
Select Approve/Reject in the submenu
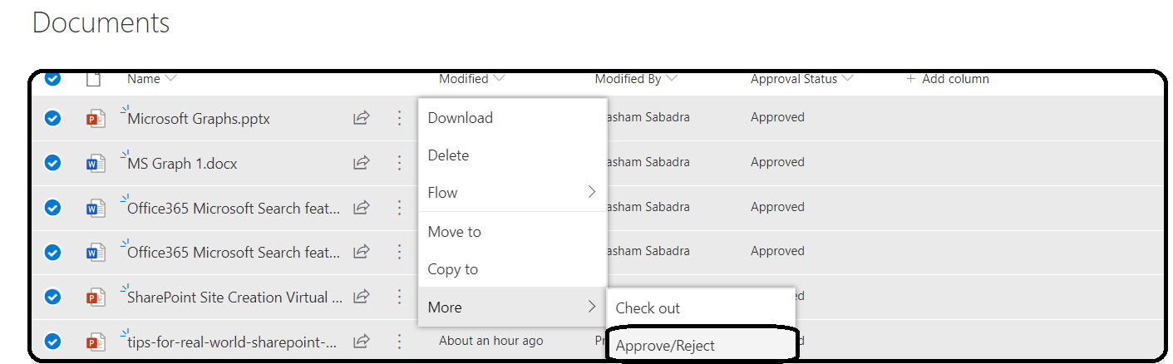[x=701, y=345]
